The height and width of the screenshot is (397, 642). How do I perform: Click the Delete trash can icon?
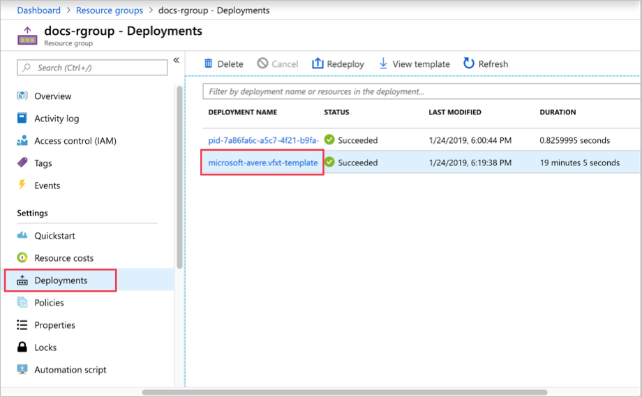point(209,63)
